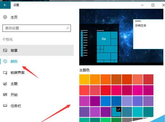Screen dimensions: 165x122
Task: Choose the violet swatch ending third row
Action: (x=148, y=101)
